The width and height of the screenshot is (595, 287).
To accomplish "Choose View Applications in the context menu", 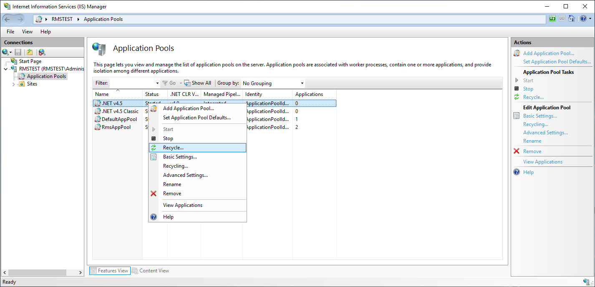I will [197, 205].
